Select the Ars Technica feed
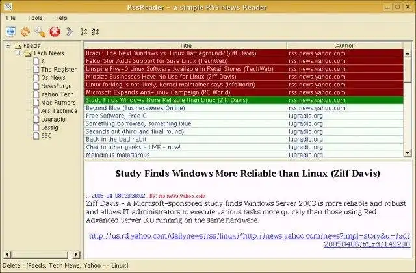416x273 pixels. (59, 111)
